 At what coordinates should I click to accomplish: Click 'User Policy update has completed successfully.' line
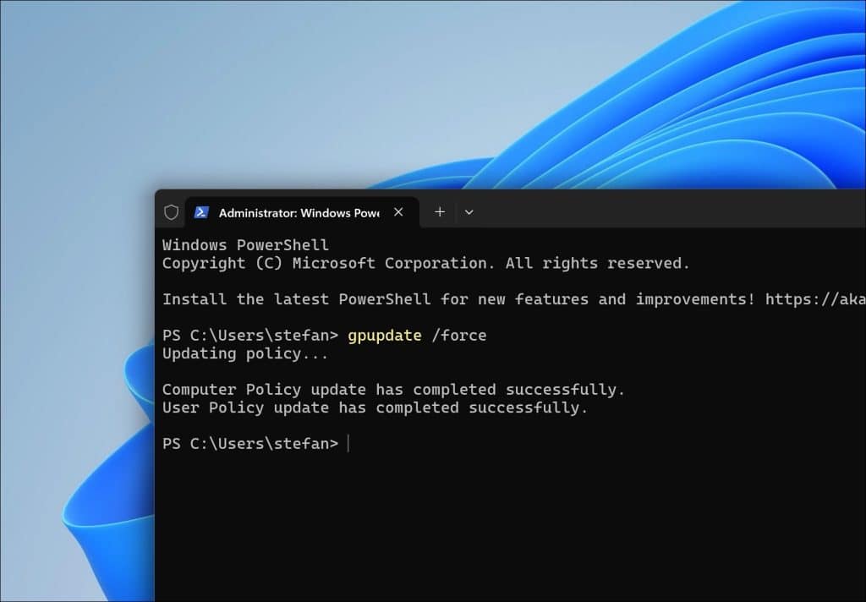(375, 408)
